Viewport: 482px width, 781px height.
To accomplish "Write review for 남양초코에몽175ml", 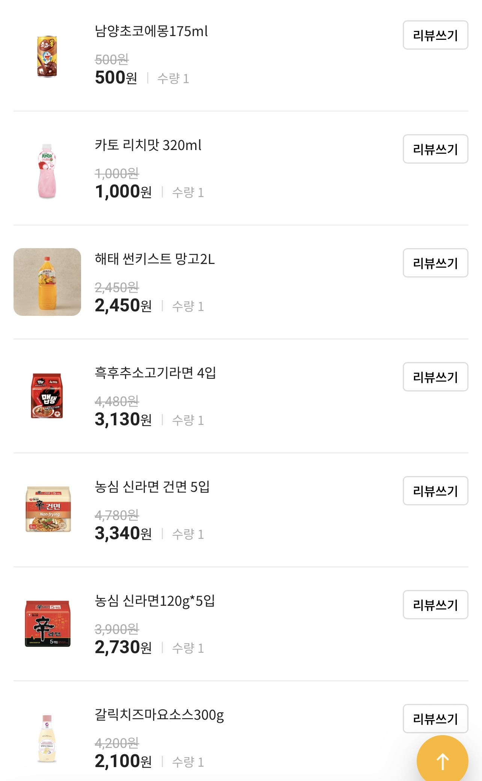I will coord(435,35).
